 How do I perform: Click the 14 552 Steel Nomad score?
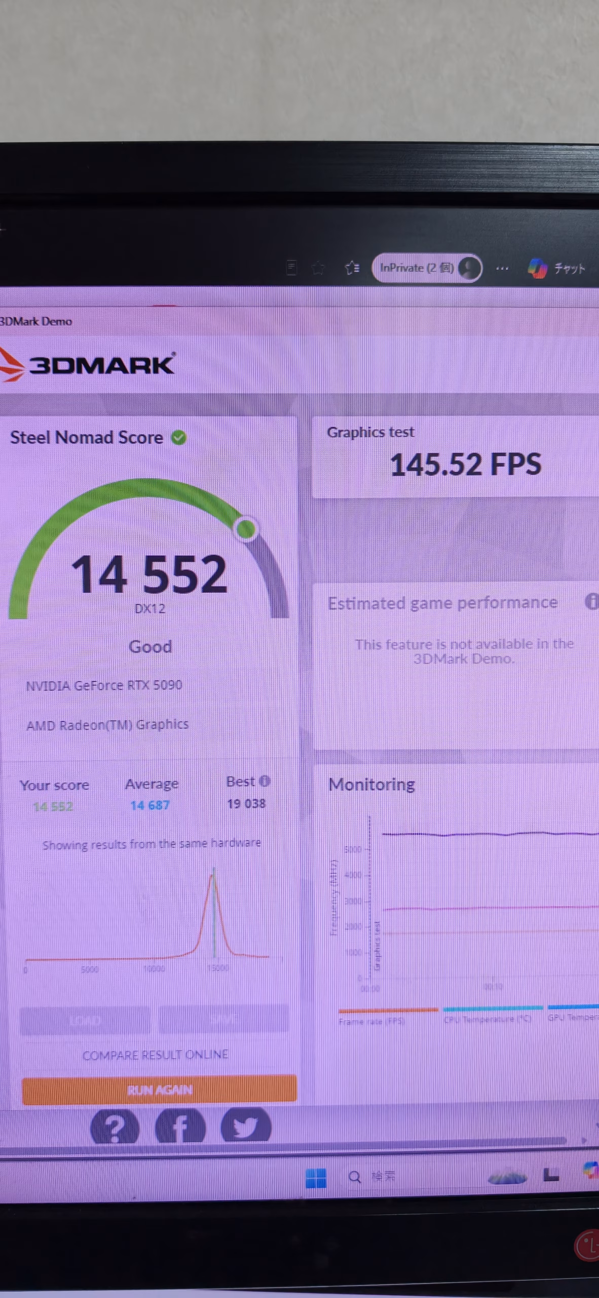(x=149, y=574)
